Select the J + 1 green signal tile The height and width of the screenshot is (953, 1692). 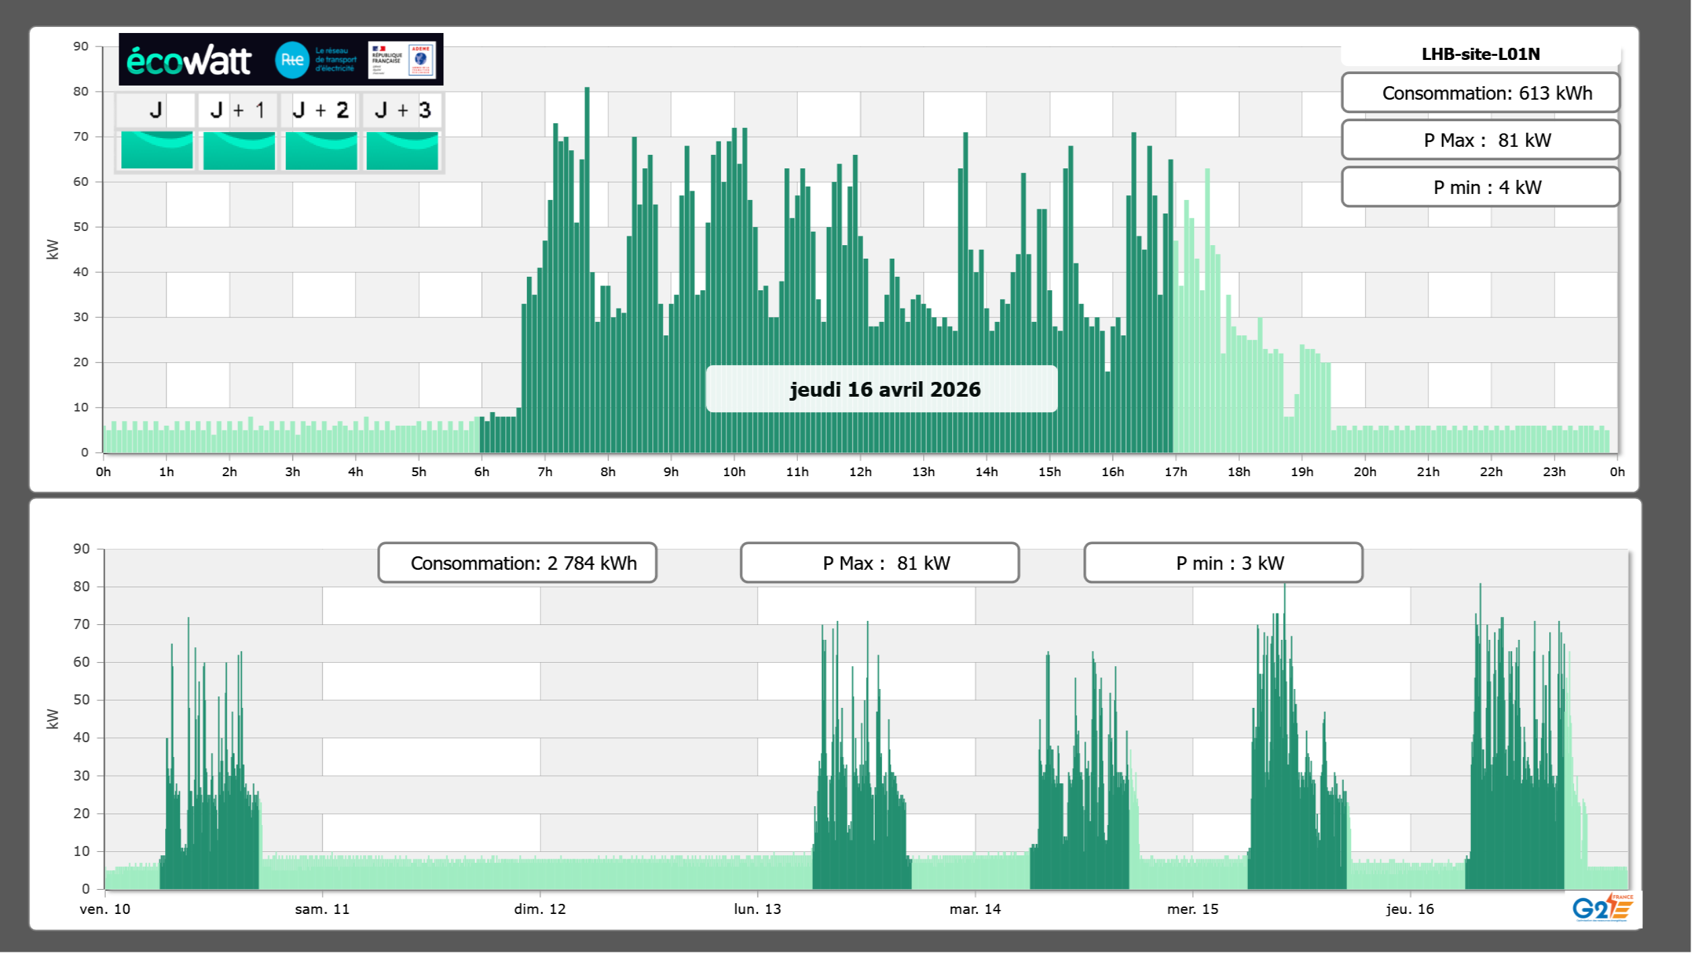tap(239, 150)
